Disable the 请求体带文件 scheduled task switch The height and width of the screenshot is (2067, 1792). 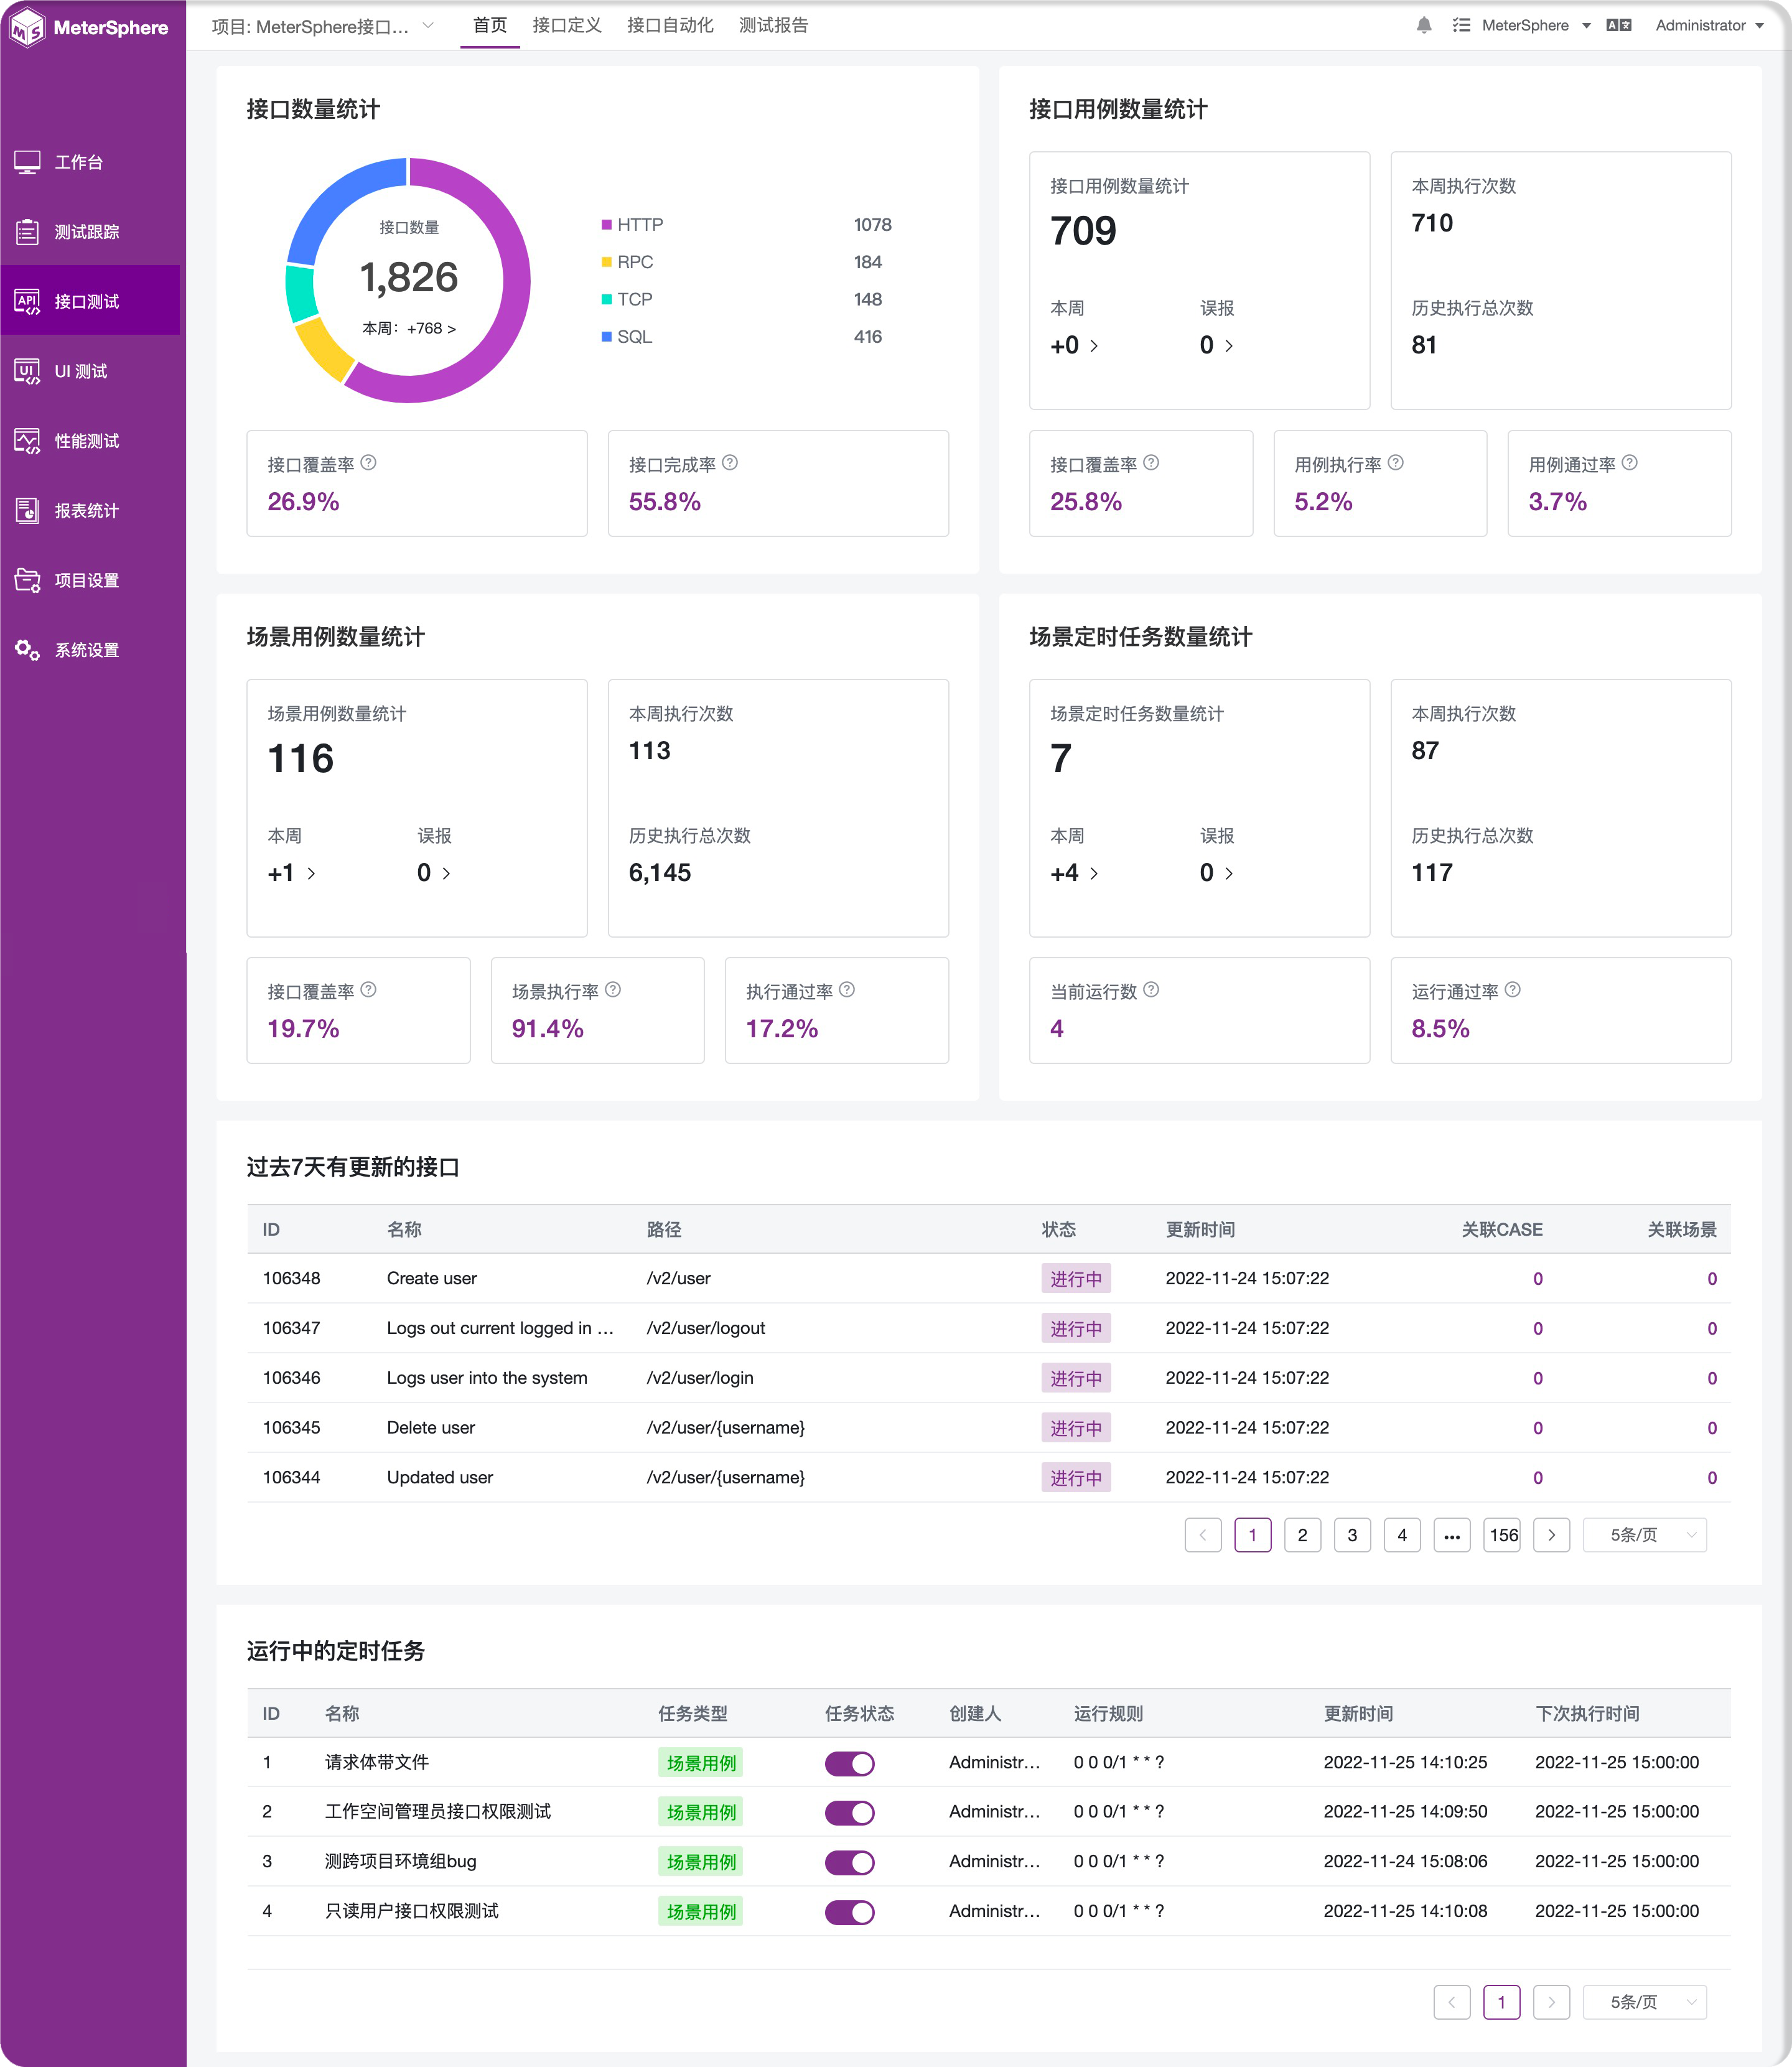pyautogui.click(x=849, y=1763)
